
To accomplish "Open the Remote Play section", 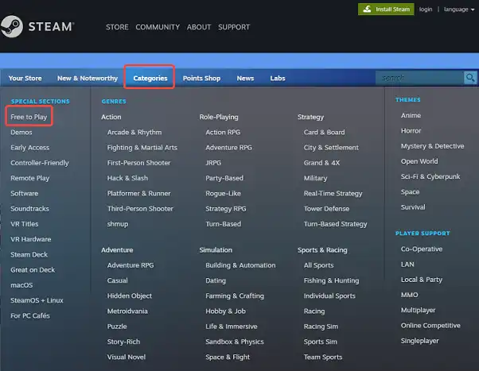I will click(30, 178).
